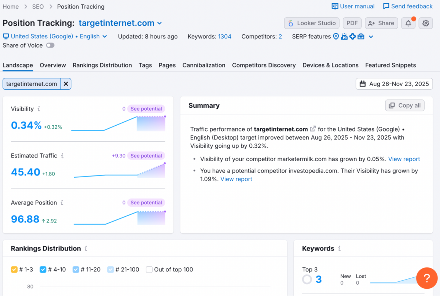Viewport: 440px width, 296px height.
Task: Open the orange help question mark button
Action: (x=427, y=278)
